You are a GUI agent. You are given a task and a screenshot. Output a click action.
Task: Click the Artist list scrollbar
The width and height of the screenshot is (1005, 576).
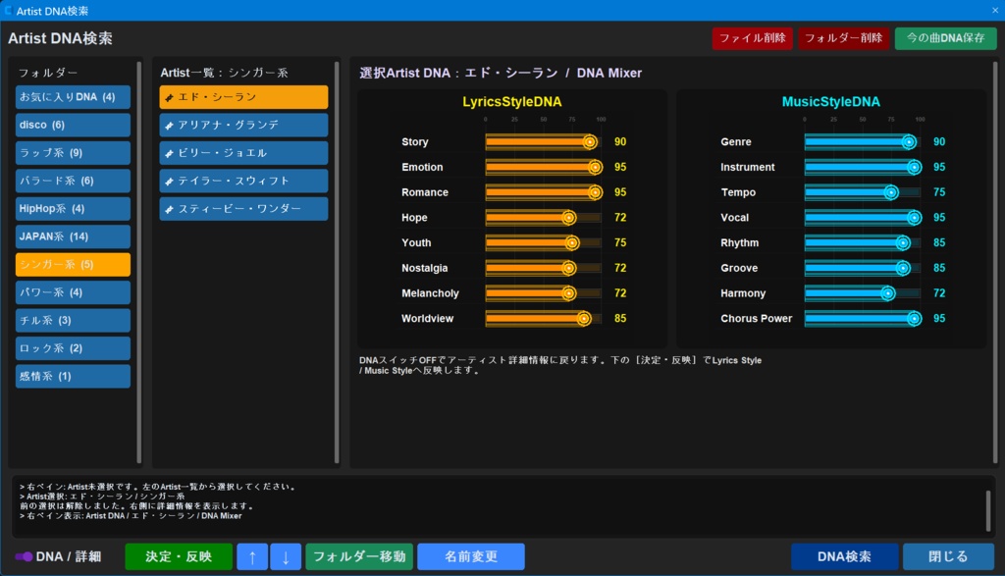(337, 263)
